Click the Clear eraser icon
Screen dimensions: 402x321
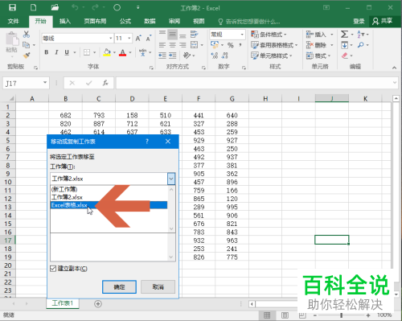pyautogui.click(x=345, y=56)
